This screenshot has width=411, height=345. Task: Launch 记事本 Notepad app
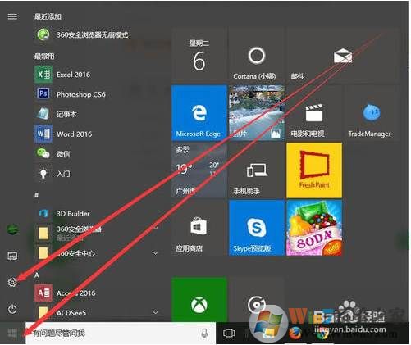[x=56, y=114]
